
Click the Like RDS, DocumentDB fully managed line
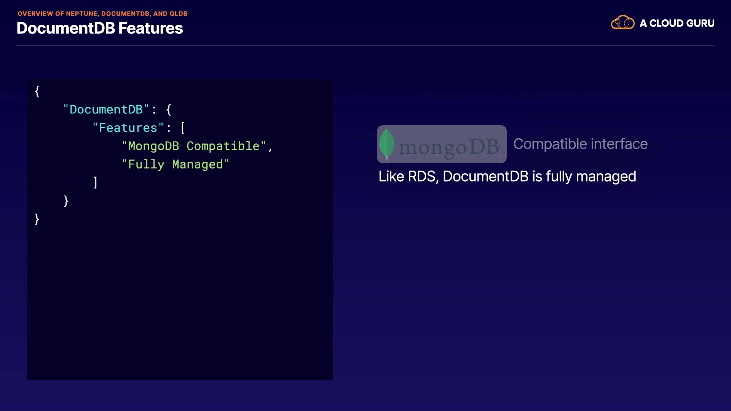507,177
